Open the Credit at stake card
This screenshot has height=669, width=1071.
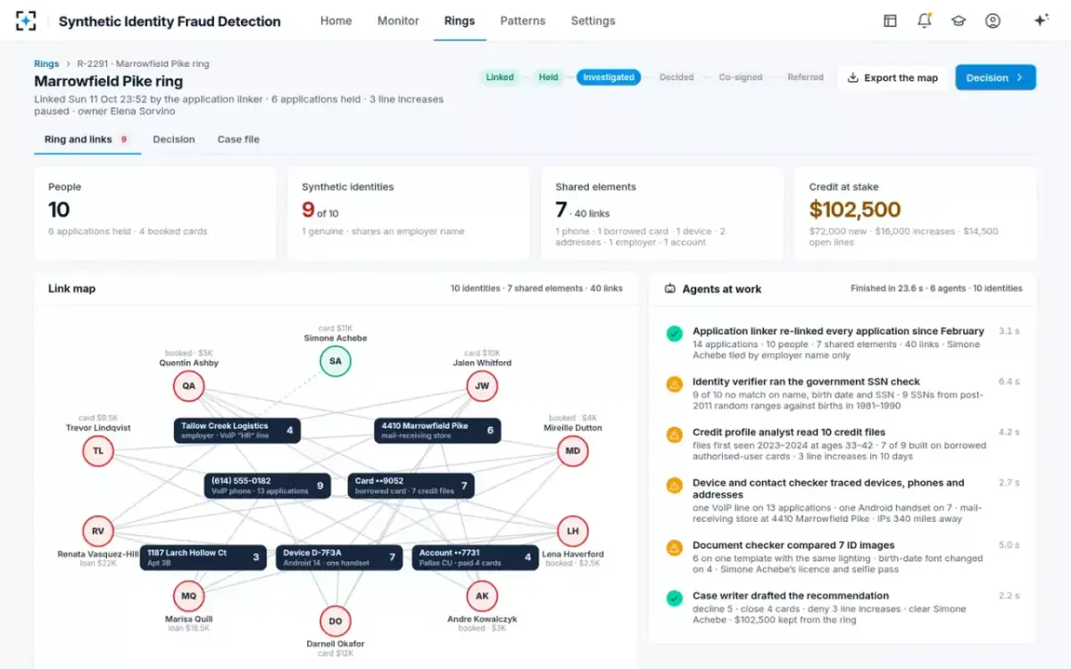916,213
